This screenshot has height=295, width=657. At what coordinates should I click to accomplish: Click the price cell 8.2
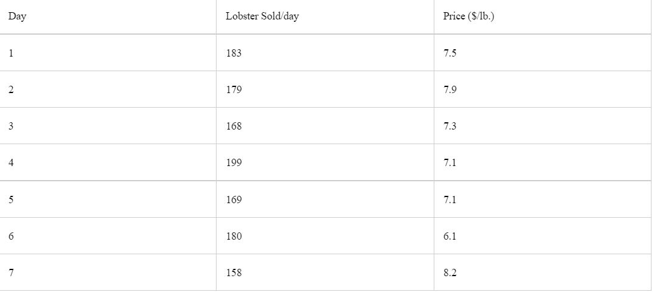coord(543,272)
